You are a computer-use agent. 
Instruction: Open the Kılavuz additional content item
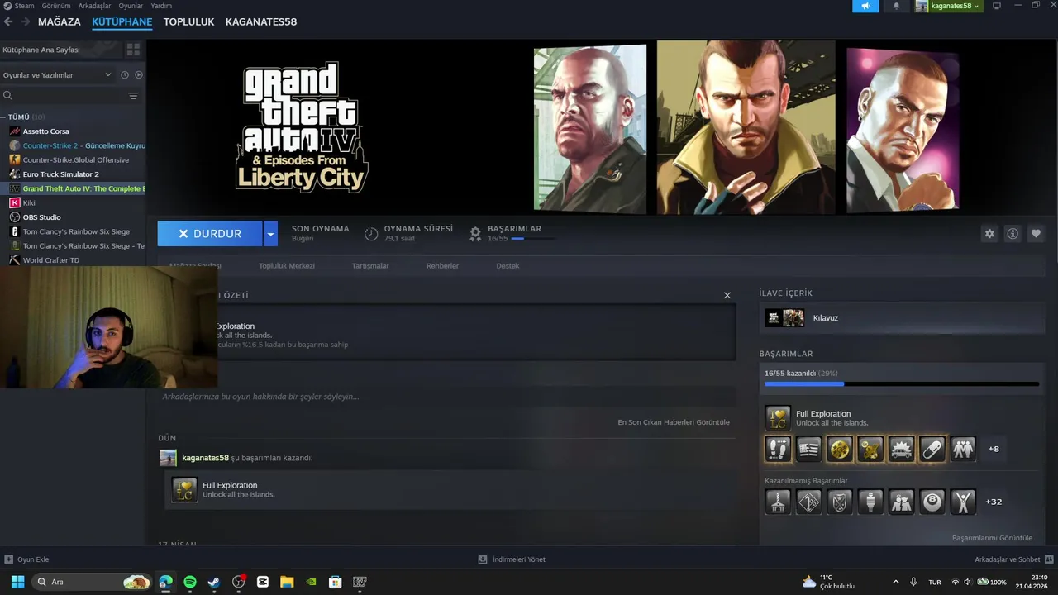(x=902, y=317)
